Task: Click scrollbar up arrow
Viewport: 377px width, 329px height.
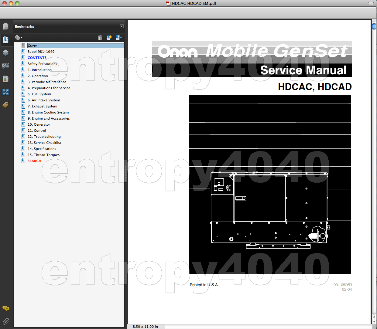Action: pos(374,317)
